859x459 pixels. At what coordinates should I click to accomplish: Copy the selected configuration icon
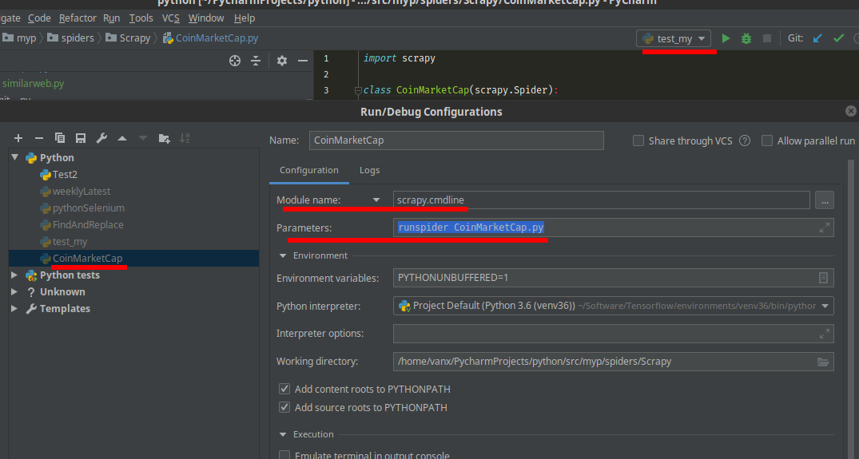[60, 138]
